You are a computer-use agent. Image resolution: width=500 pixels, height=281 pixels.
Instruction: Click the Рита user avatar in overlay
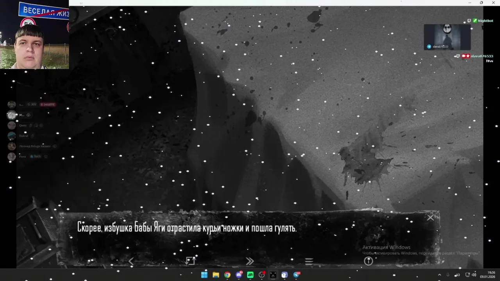coord(12,157)
